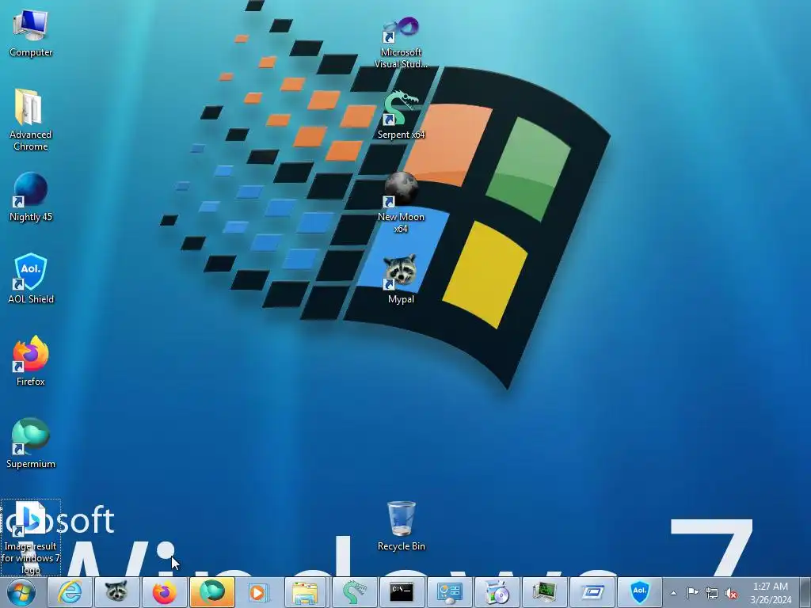Open Action Center flag icon
Viewport: 811px width, 608px height.
click(x=692, y=593)
